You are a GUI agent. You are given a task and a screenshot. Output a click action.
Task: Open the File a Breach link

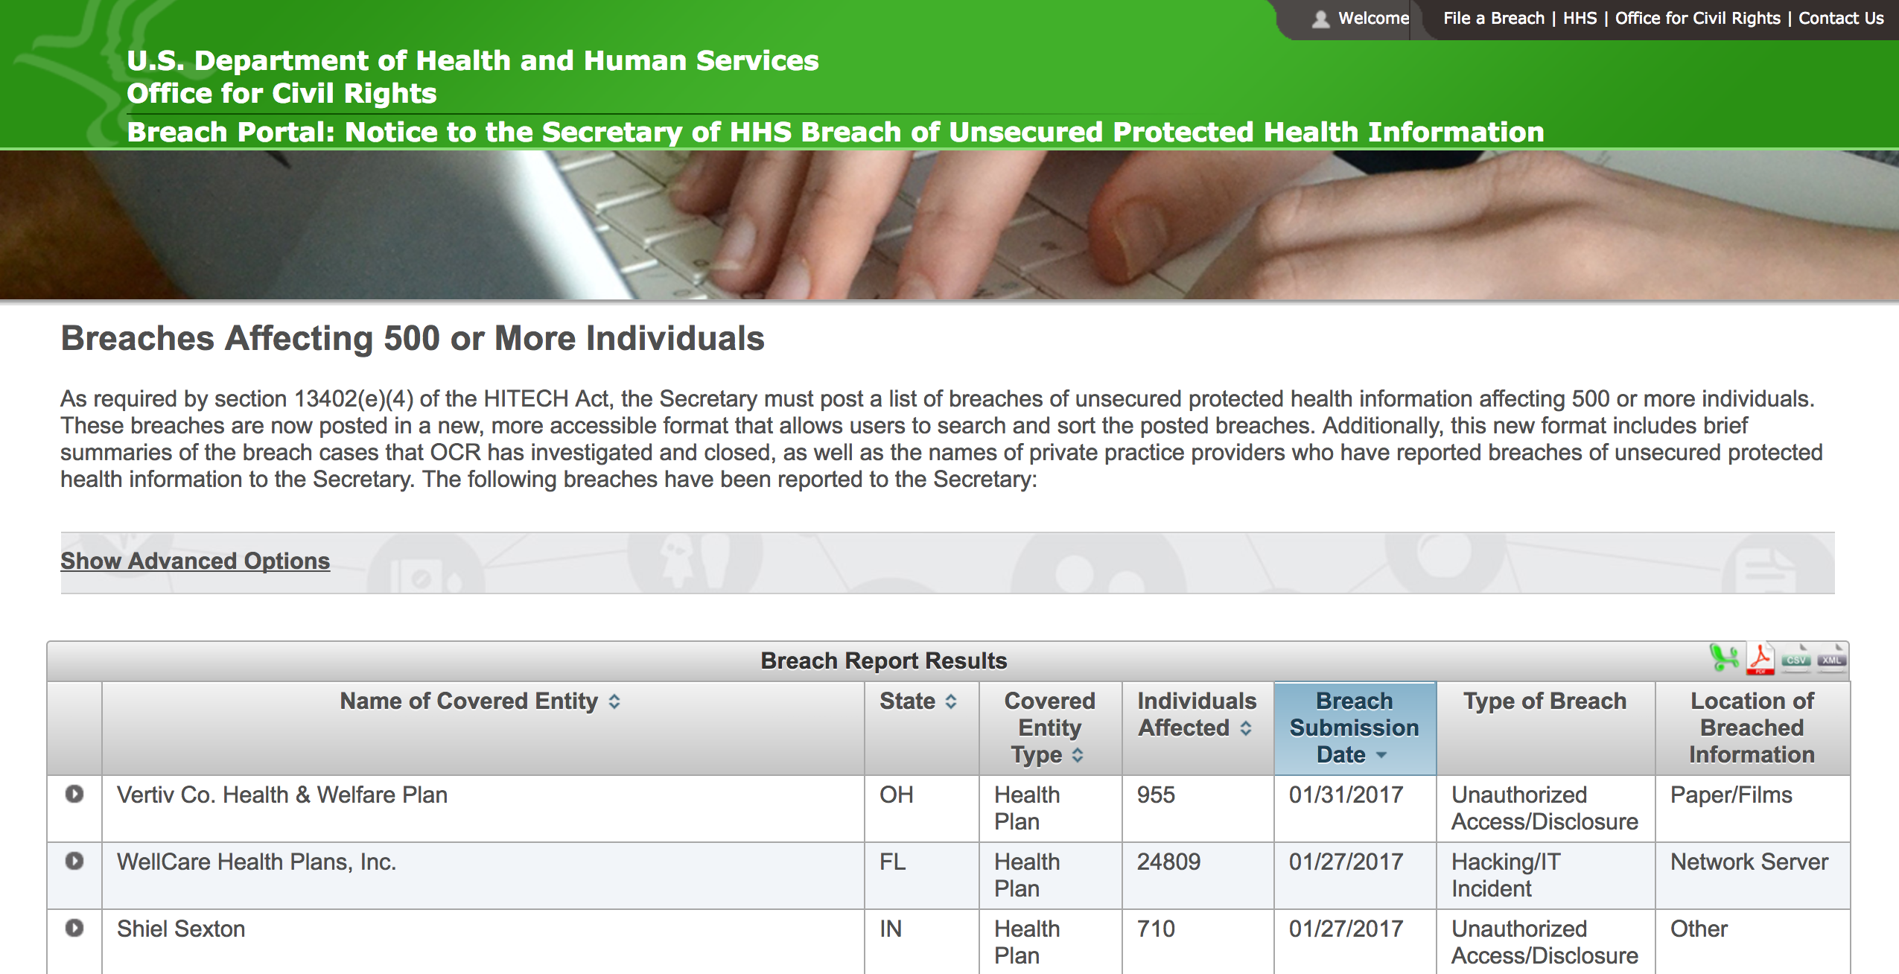[1493, 18]
